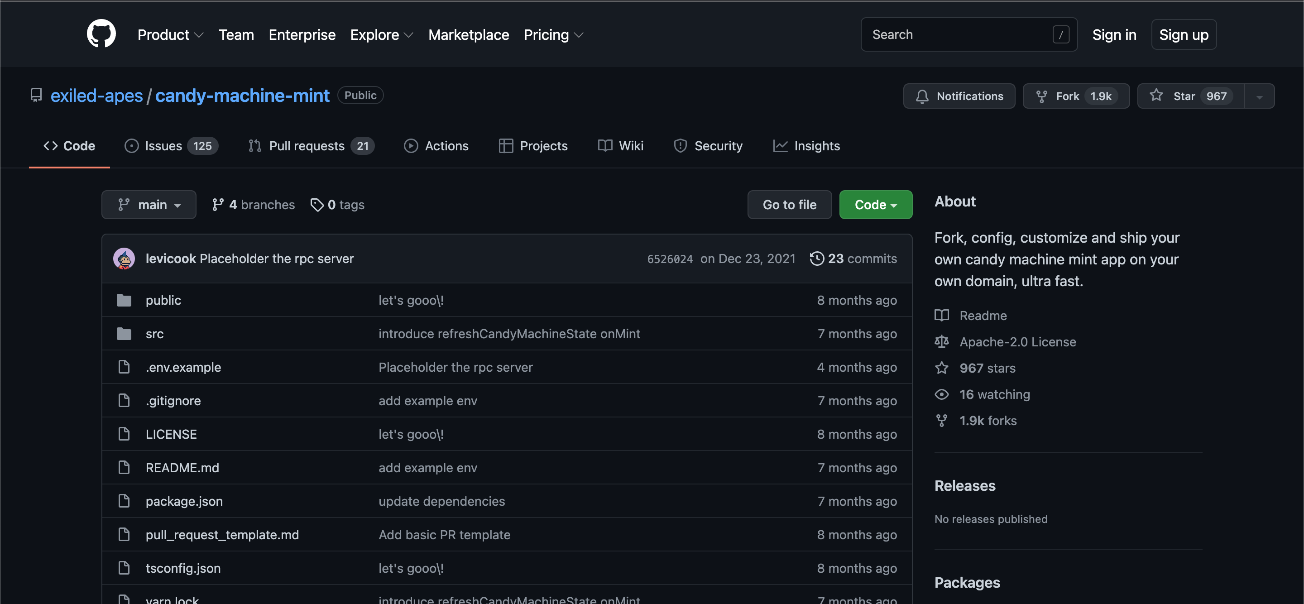This screenshot has width=1304, height=604.
Task: Switch to the Code tab
Action: click(69, 146)
